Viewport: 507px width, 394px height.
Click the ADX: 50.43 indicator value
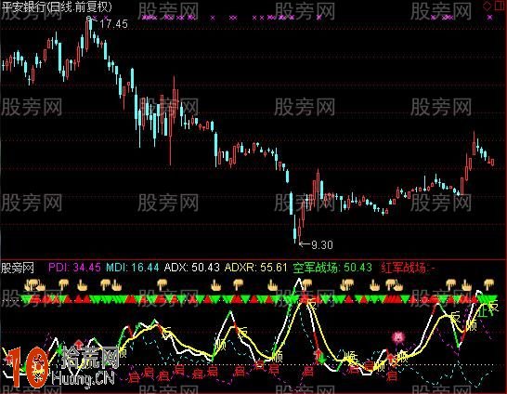coord(192,268)
